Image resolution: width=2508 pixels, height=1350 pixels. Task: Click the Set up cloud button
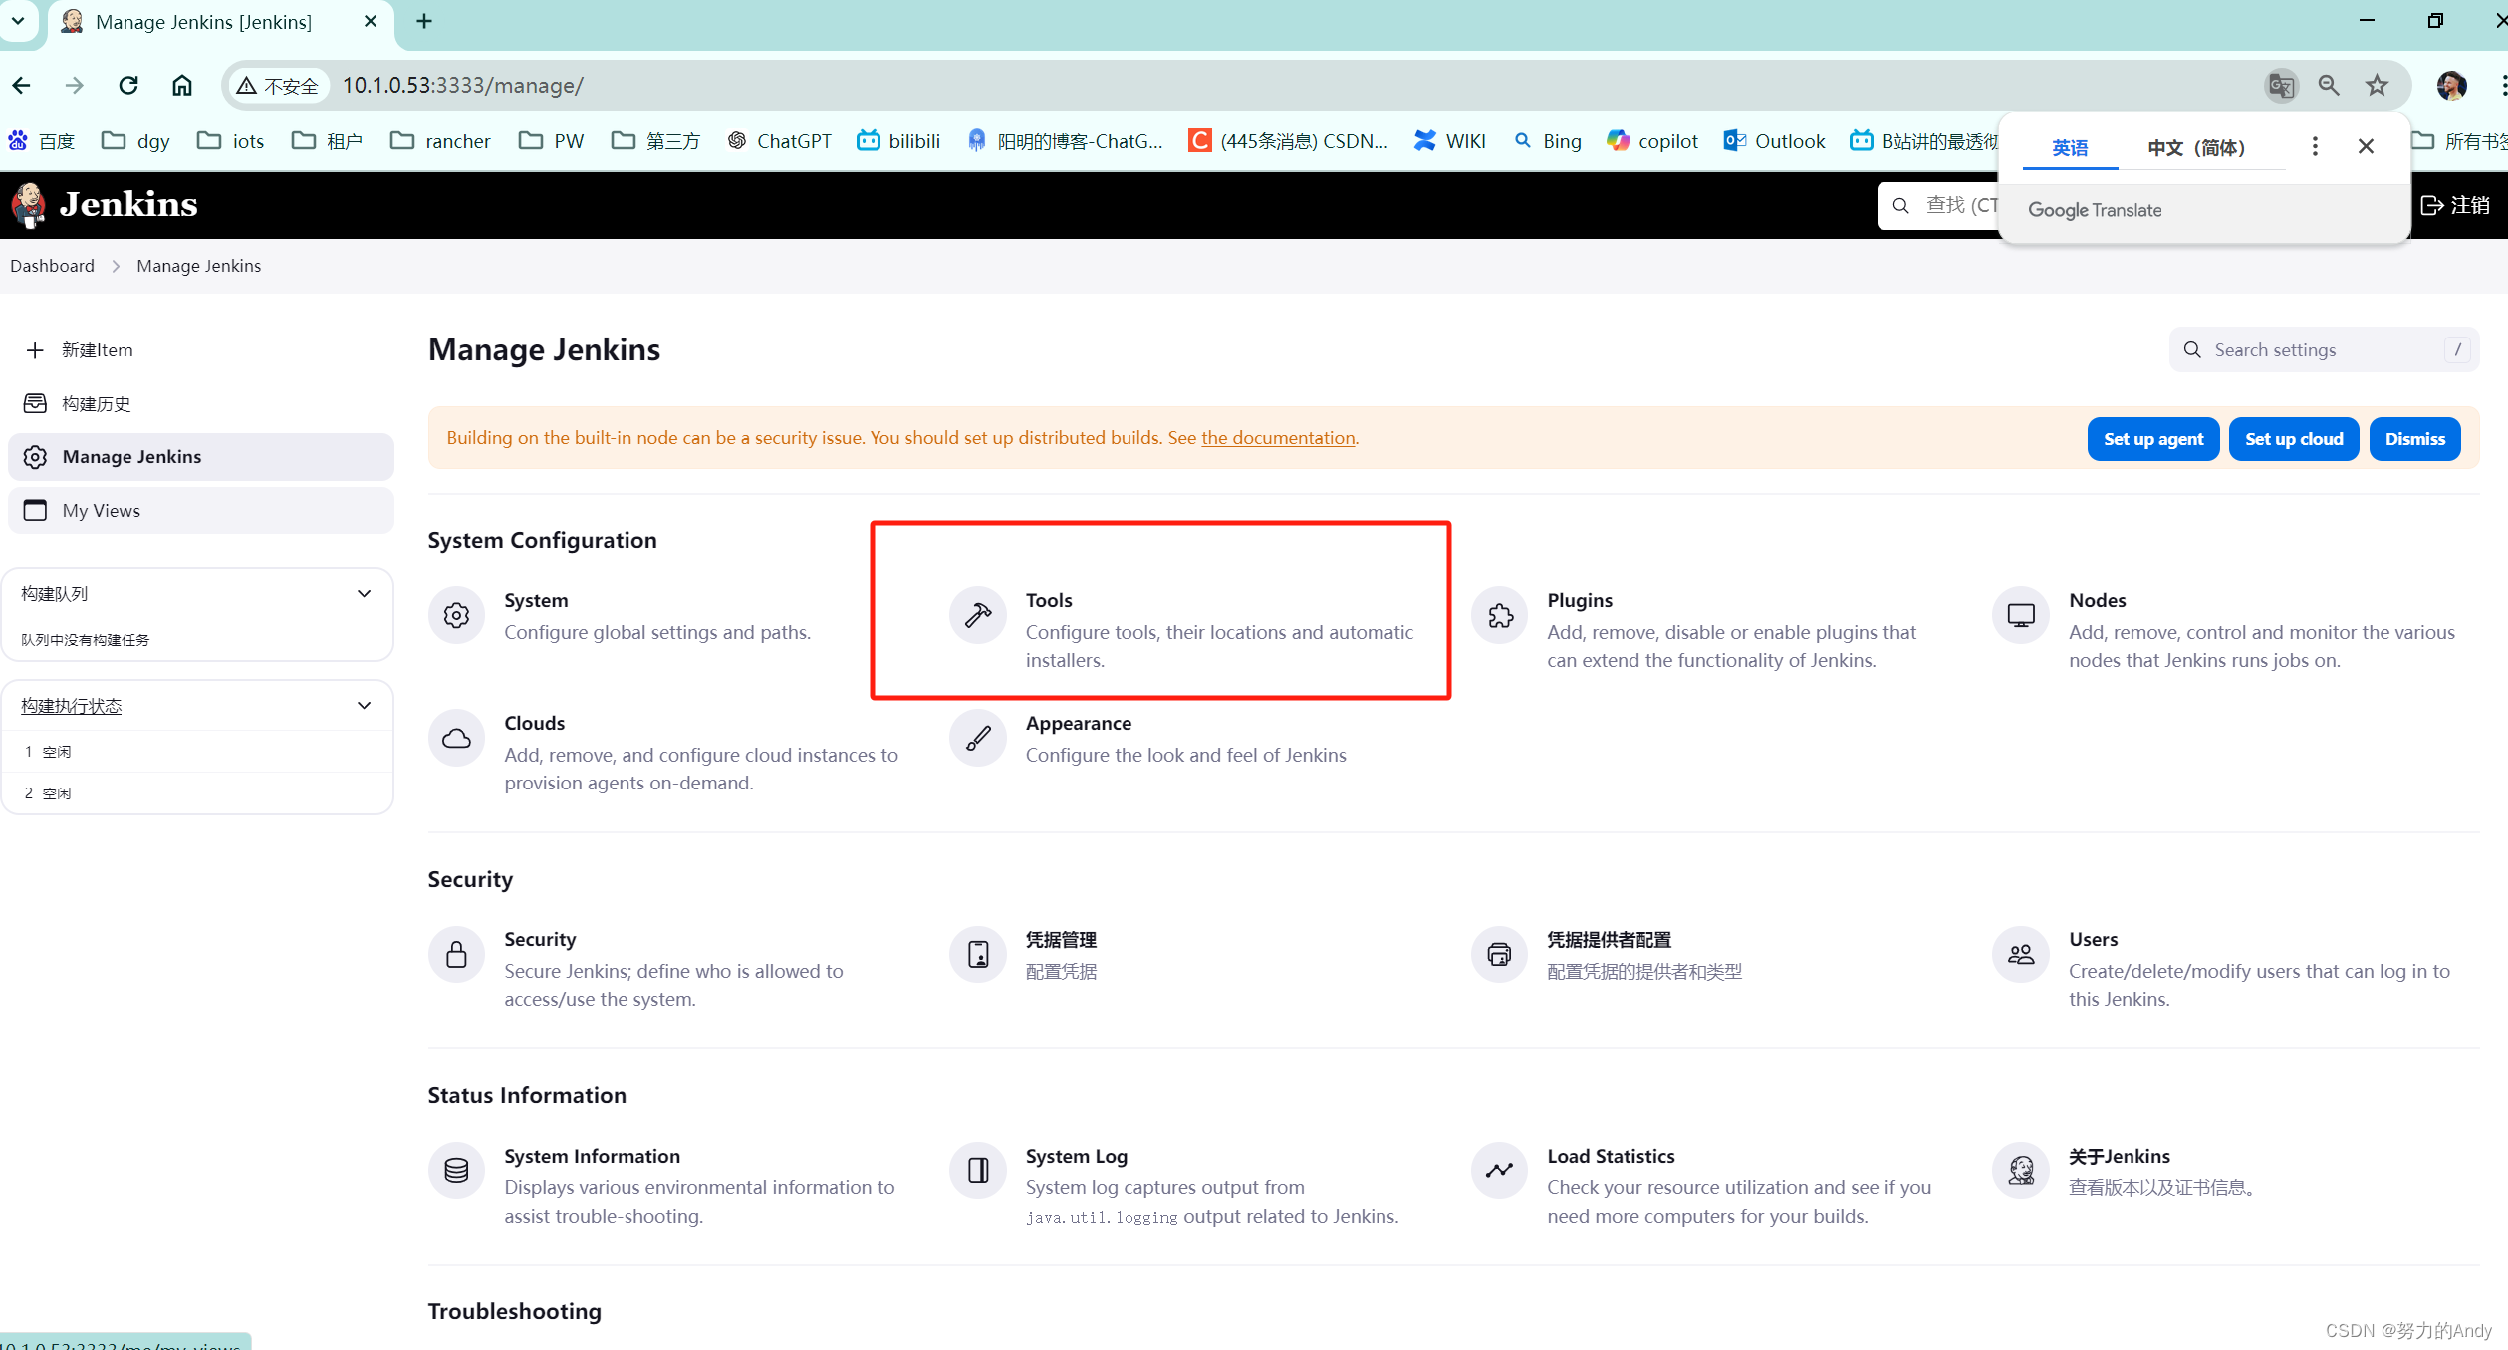click(x=2294, y=439)
